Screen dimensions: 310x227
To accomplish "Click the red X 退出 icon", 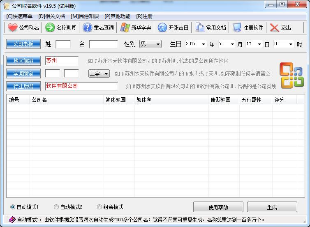I will tap(274, 28).
